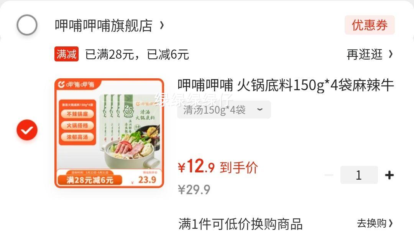Screen dimensions: 414x238
Task: Open 去换购 exchange purchase link
Action: coord(371,223)
